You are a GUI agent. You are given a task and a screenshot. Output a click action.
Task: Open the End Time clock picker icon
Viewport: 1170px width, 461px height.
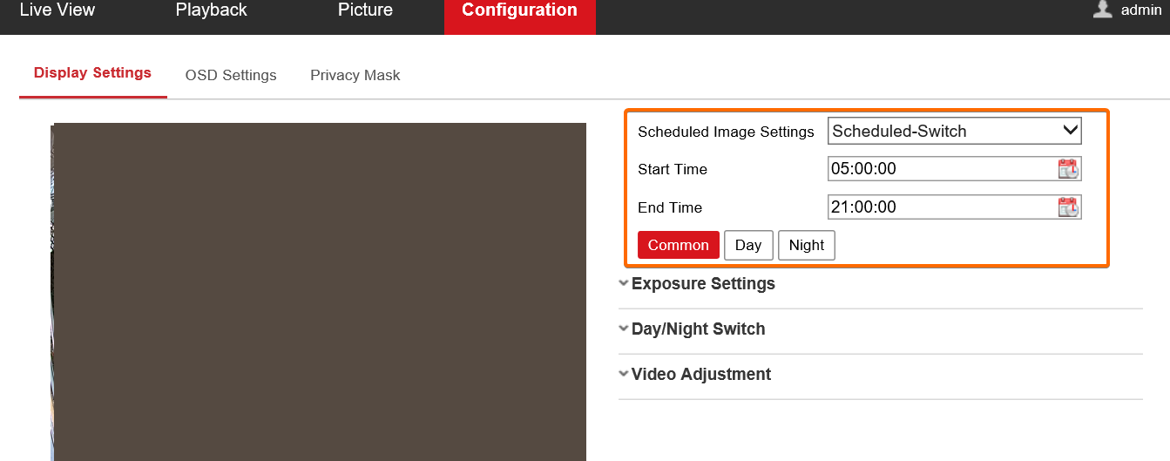(1068, 207)
